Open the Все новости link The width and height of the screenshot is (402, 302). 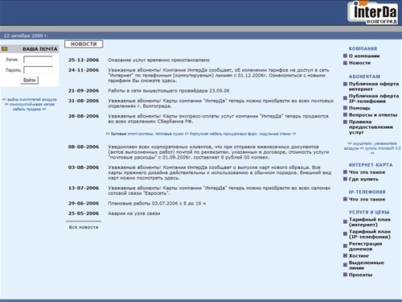(84, 227)
